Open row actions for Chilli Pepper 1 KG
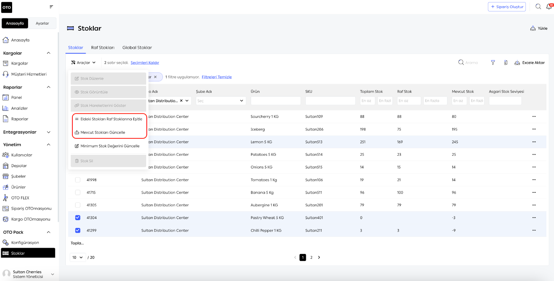The image size is (554, 281). coord(534,230)
